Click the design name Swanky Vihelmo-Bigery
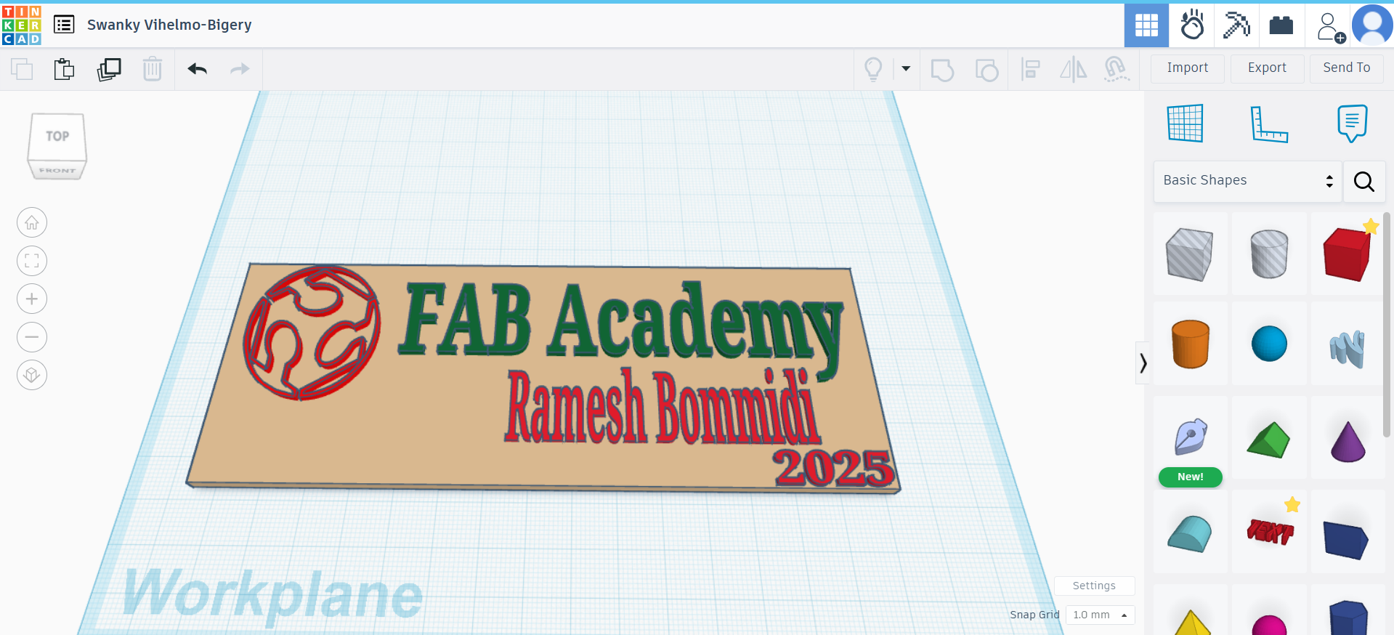This screenshot has width=1394, height=635. [169, 25]
